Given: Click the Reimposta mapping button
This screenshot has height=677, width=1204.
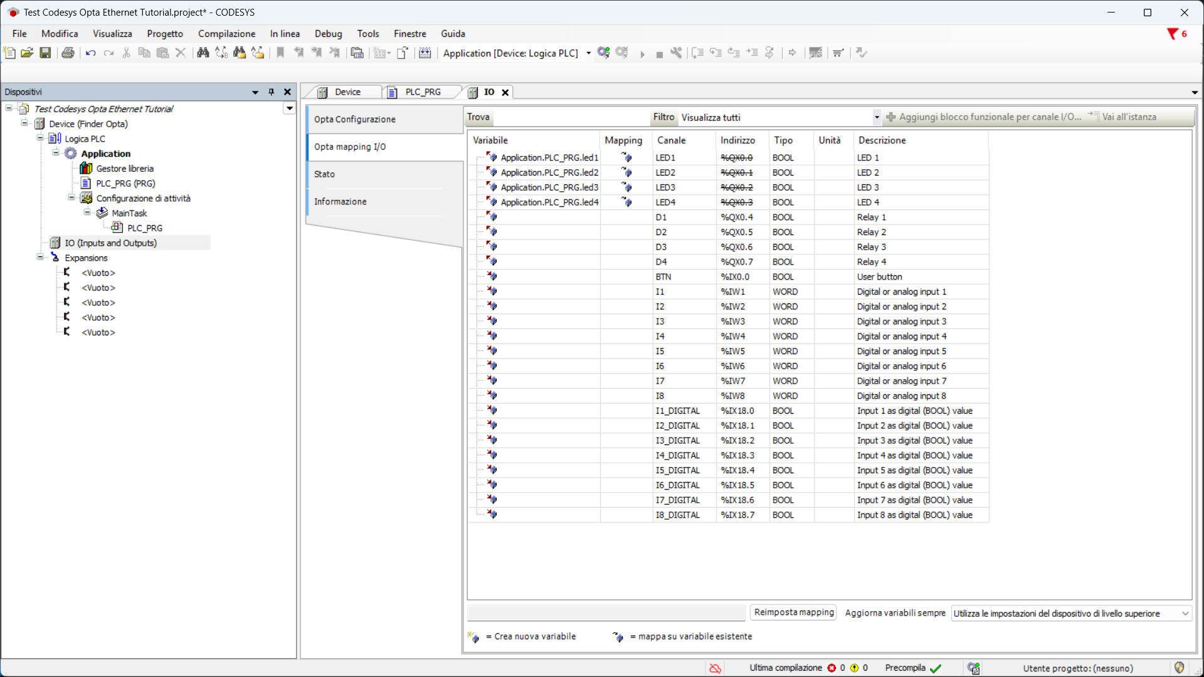Looking at the screenshot, I should click(x=793, y=612).
